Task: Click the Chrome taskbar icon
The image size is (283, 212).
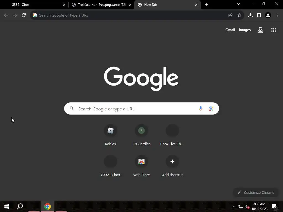Action: [48, 206]
